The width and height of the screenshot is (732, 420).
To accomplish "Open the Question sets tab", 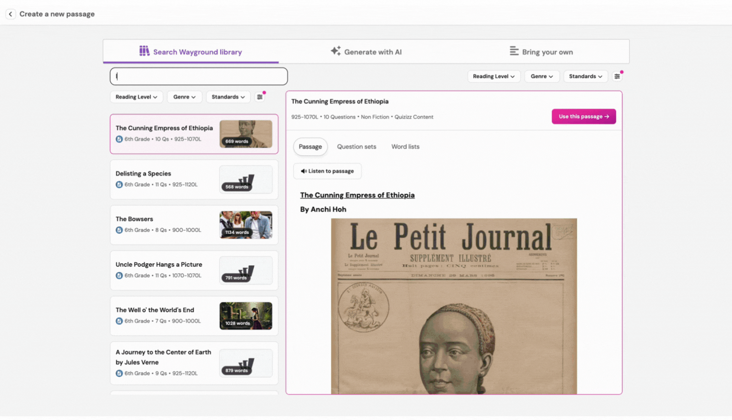I will click(356, 147).
